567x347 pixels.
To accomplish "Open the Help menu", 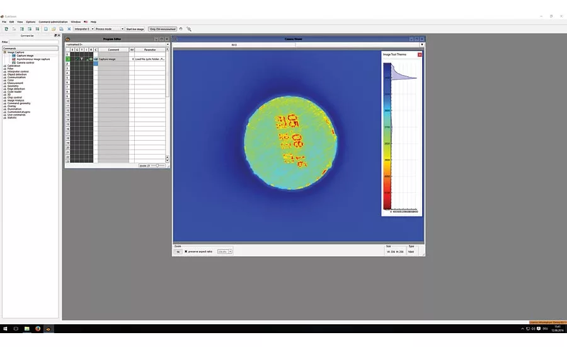I will [x=93, y=21].
